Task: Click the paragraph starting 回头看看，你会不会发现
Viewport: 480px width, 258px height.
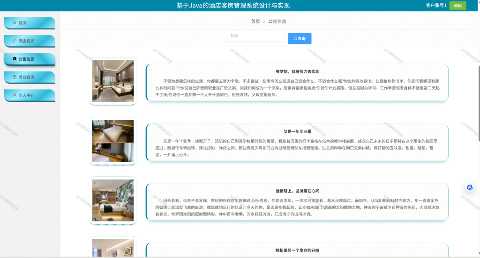Action: 297,208
